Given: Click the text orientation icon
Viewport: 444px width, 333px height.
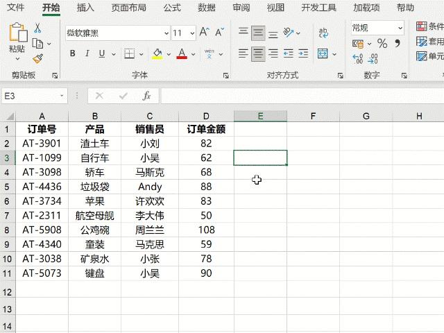Looking at the screenshot, I should 289,33.
